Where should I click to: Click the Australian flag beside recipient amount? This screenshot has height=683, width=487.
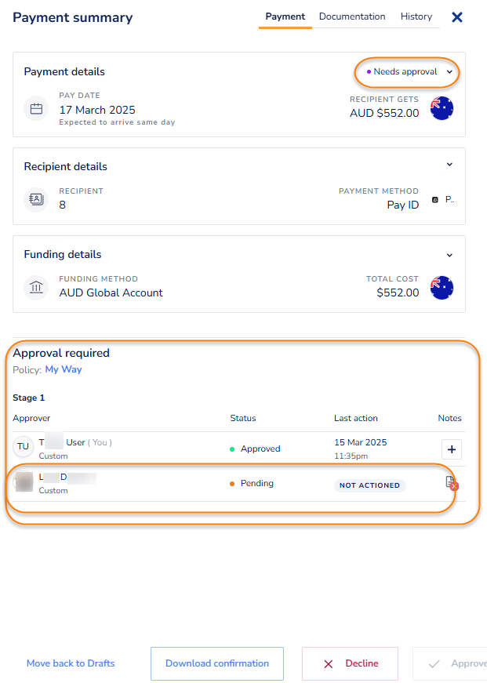point(442,108)
